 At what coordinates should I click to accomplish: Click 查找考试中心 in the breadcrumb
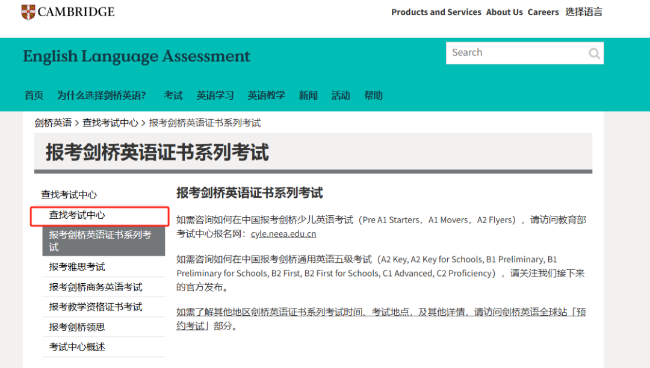[x=110, y=123]
